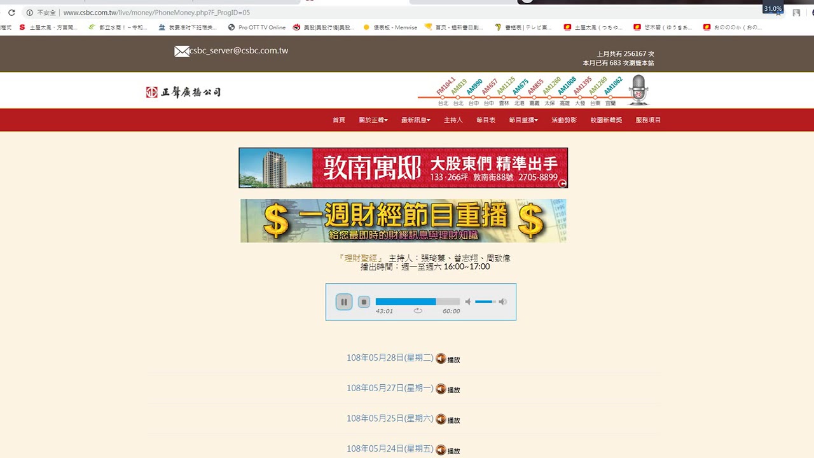Expand the 最新訊息 dropdown menu
Viewport: 814px width, 458px height.
tap(416, 120)
